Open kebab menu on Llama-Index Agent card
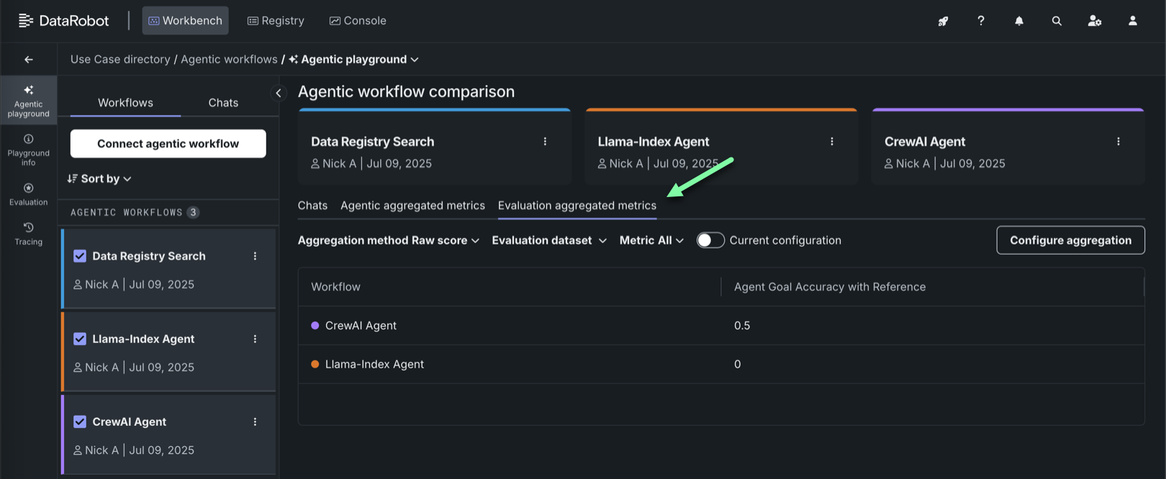This screenshot has width=1166, height=479. (832, 142)
